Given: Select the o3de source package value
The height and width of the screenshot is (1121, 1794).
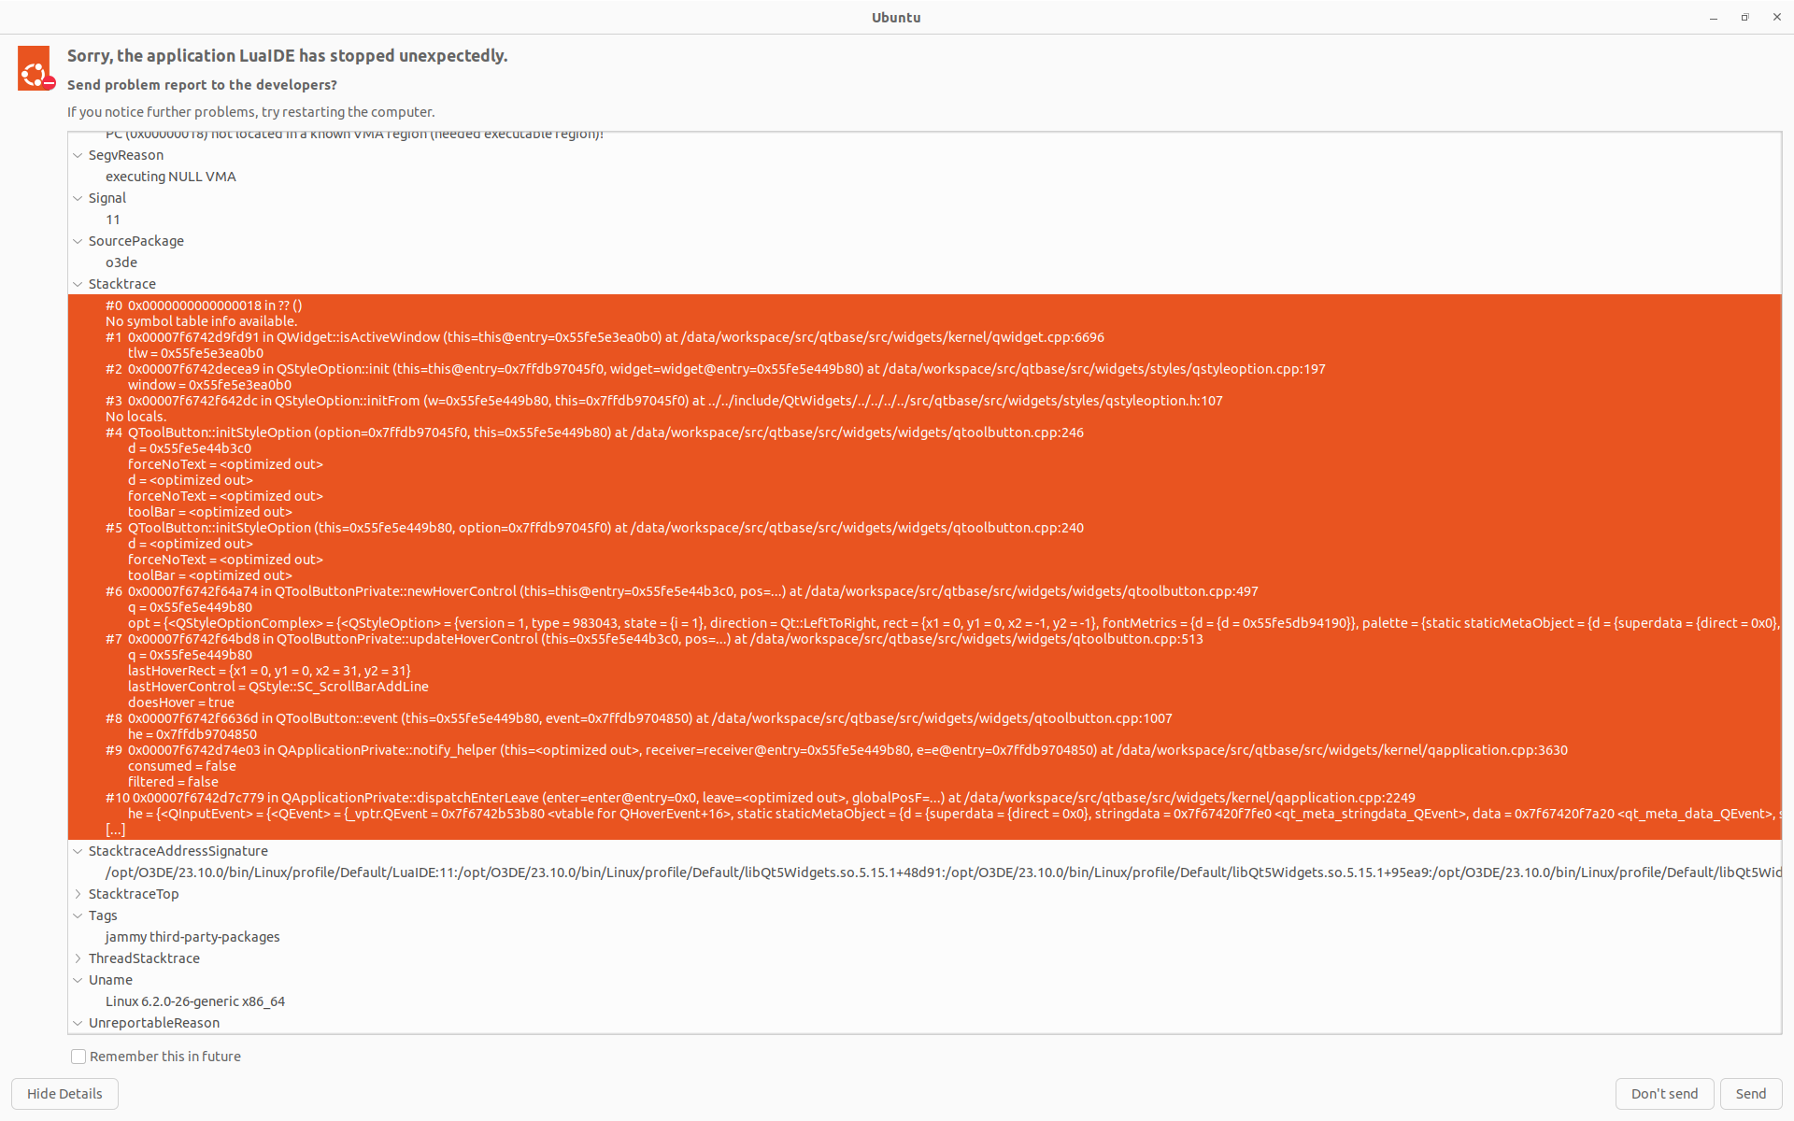Looking at the screenshot, I should 121,263.
